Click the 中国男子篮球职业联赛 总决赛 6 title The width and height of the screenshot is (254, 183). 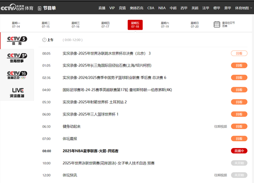pyautogui.click(x=114, y=78)
